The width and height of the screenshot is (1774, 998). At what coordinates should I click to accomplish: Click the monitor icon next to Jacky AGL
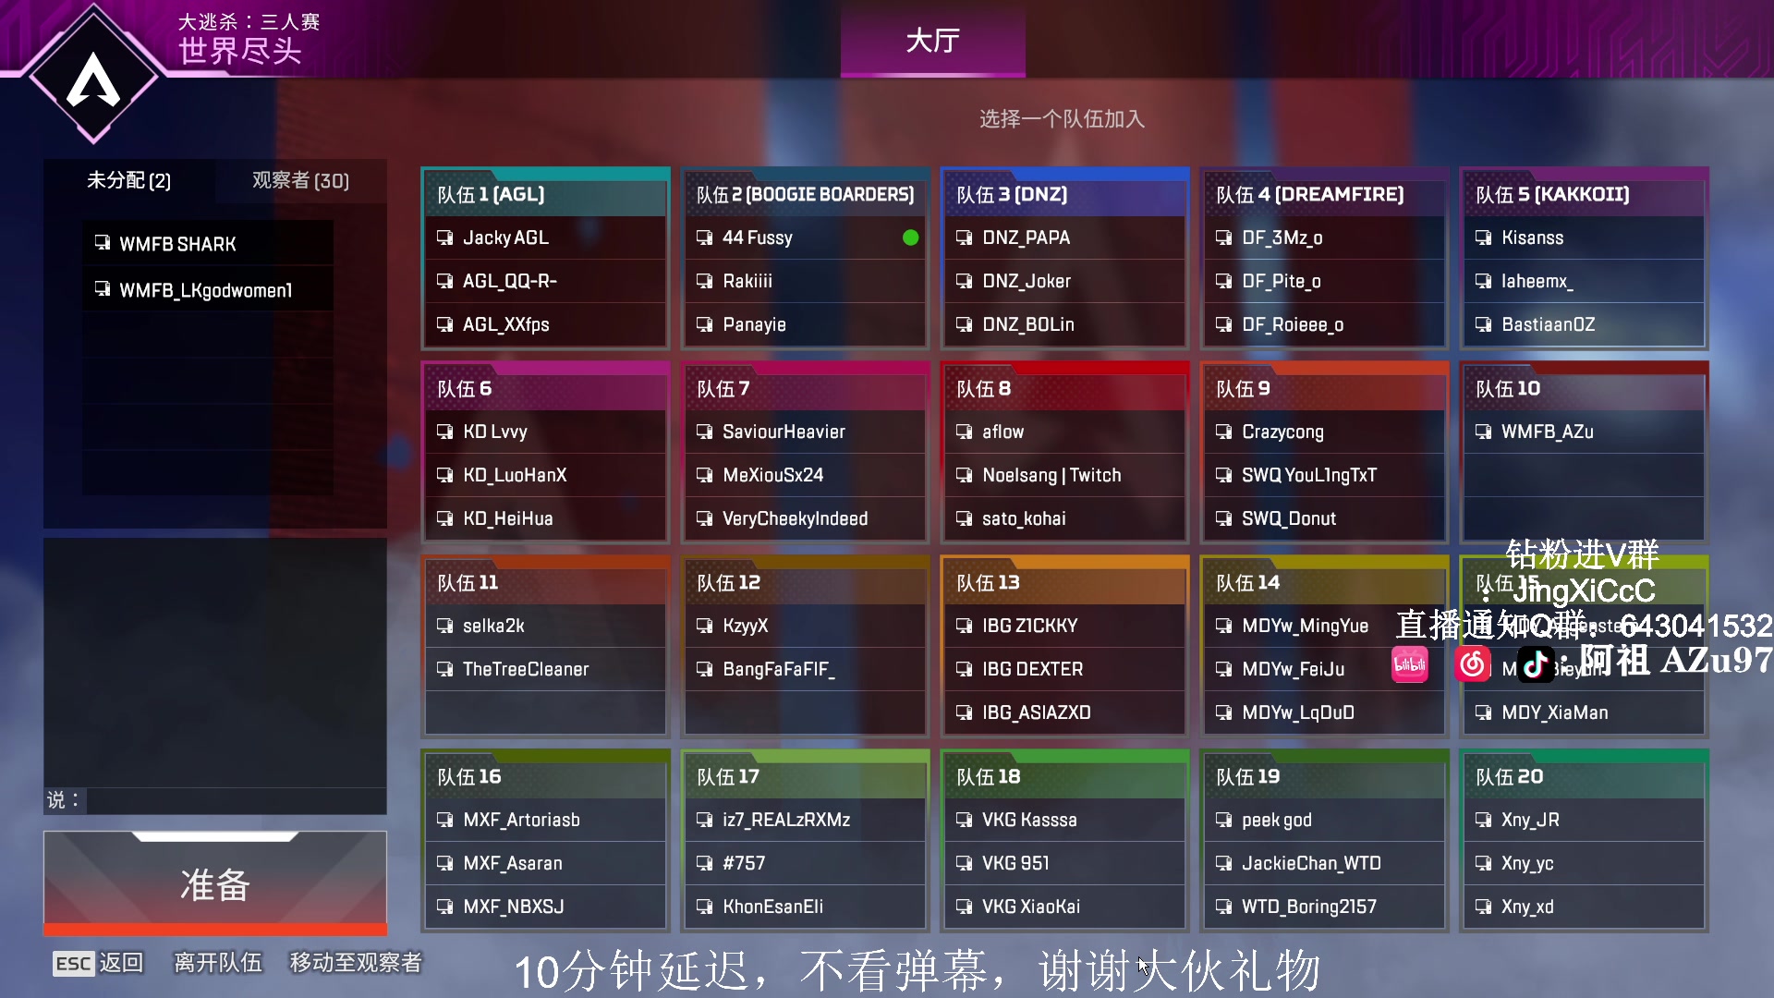click(x=445, y=237)
